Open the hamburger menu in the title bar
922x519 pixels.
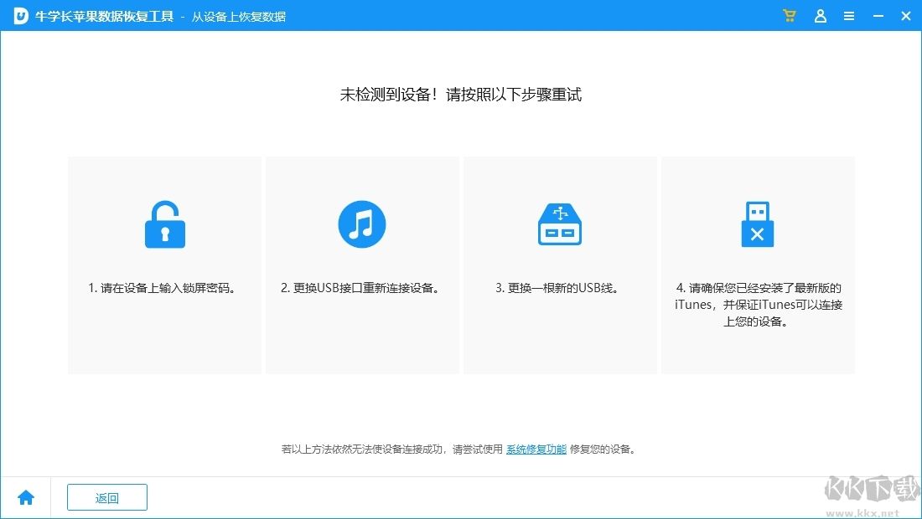click(x=849, y=15)
